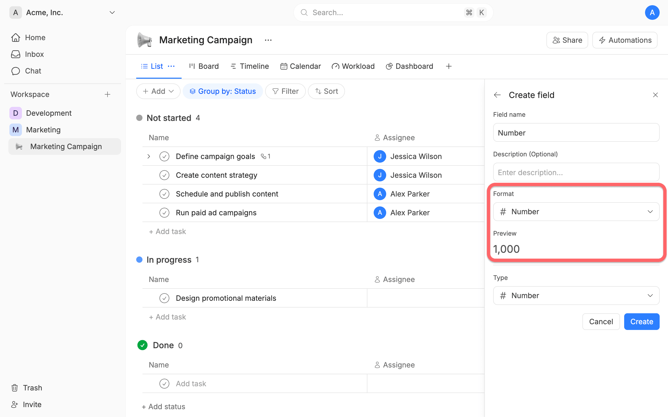The height and width of the screenshot is (417, 668).
Task: Click the Name column header under In progress
Action: [159, 279]
